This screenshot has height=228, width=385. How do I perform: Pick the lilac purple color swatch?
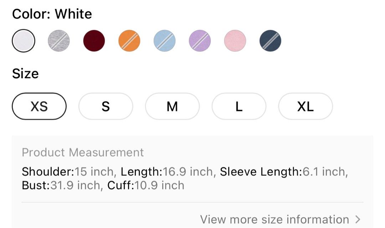[x=200, y=41]
